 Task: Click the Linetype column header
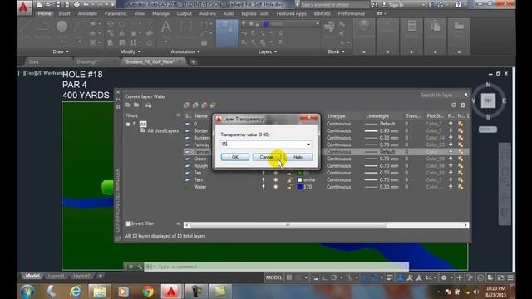click(x=337, y=116)
